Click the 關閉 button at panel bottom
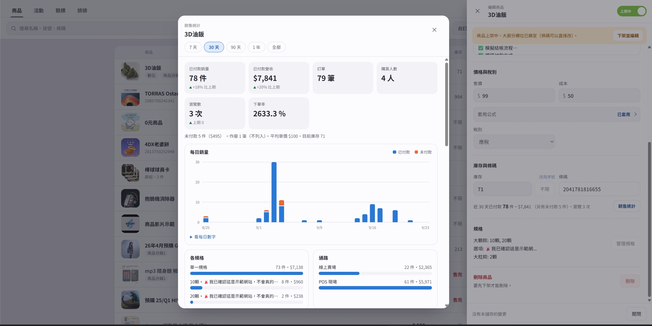 click(x=636, y=314)
